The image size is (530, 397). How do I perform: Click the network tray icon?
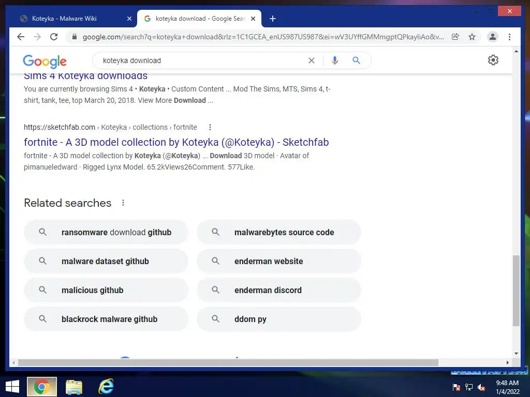tap(469, 387)
